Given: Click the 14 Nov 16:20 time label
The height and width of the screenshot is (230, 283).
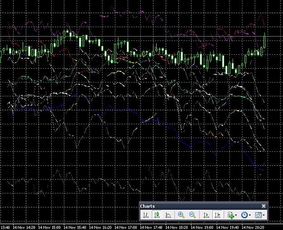Looking at the screenshot, I should point(101,227).
